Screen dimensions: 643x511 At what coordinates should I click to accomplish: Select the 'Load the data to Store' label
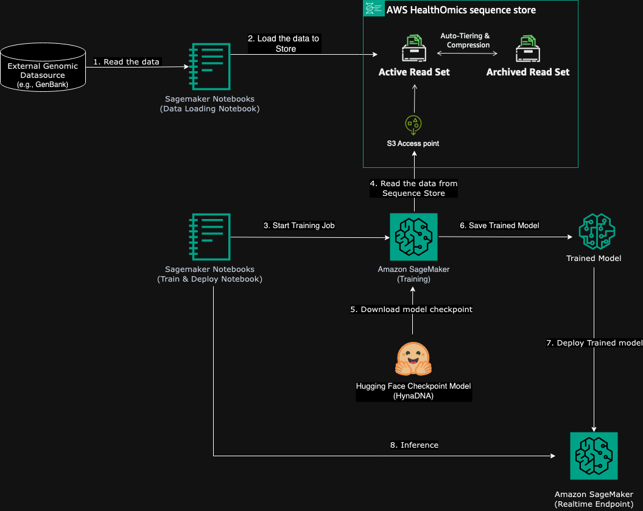[284, 43]
